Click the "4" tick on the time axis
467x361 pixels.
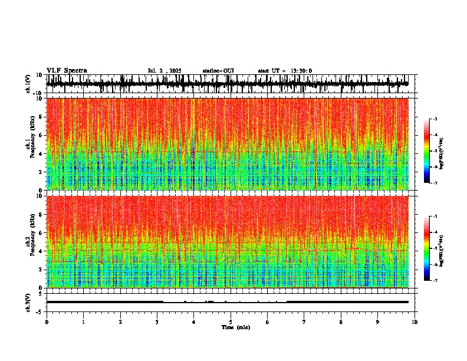coord(194,322)
